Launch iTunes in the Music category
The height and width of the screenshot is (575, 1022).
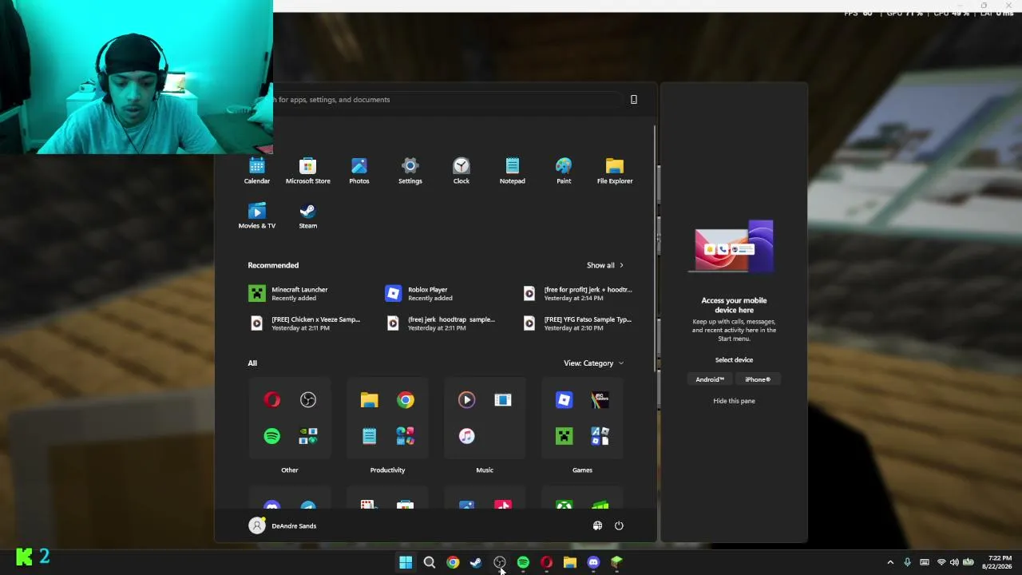(x=467, y=436)
